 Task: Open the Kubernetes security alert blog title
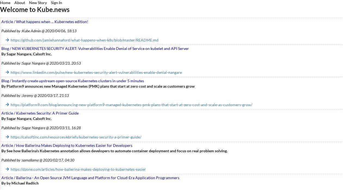coord(95,49)
